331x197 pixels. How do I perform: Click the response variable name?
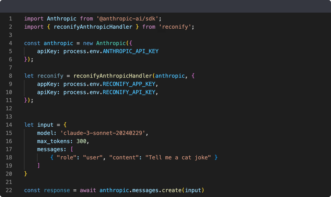[57, 190]
